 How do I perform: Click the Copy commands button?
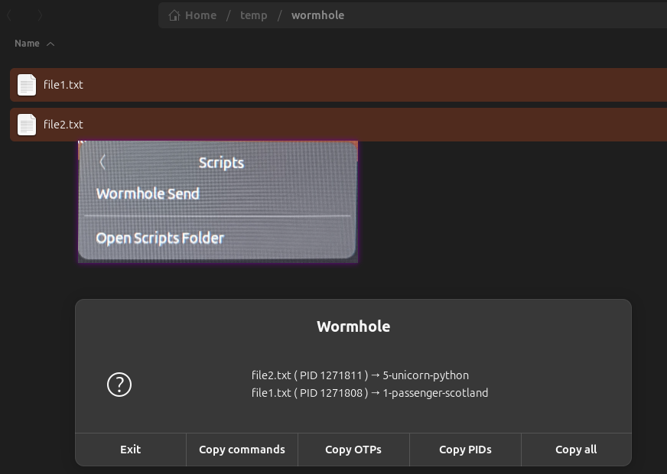point(242,450)
